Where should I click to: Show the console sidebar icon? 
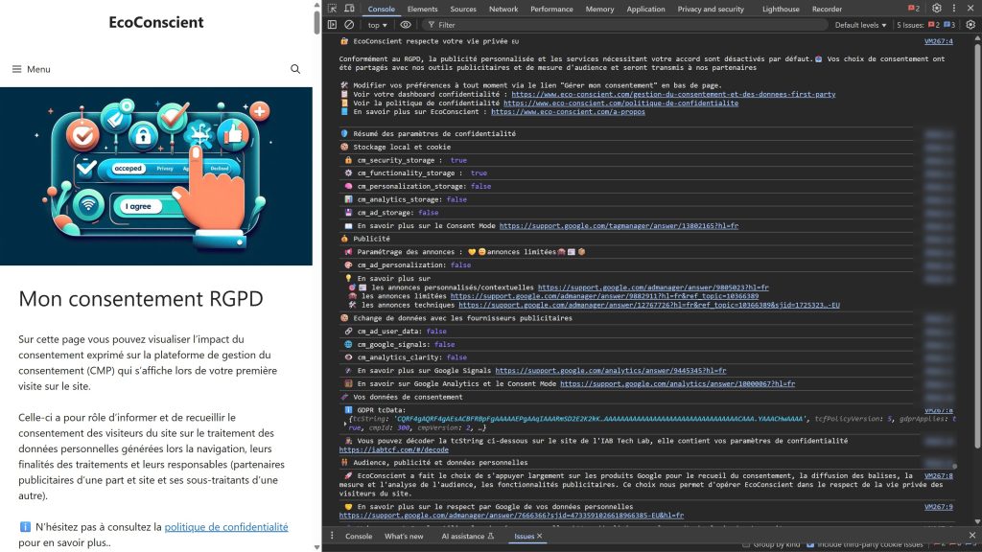332,25
